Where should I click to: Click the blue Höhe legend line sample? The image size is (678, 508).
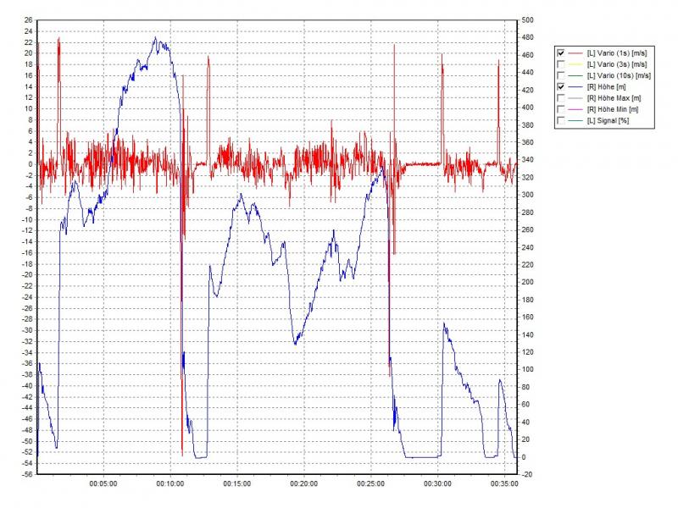(575, 87)
